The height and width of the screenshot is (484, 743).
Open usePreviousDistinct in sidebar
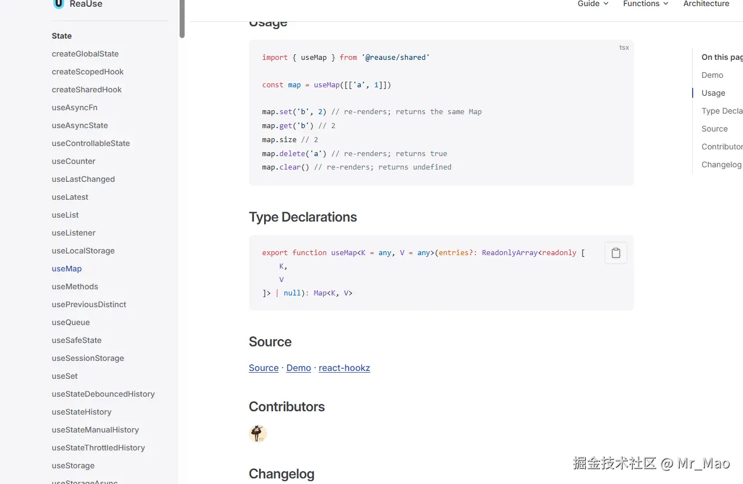pos(89,304)
